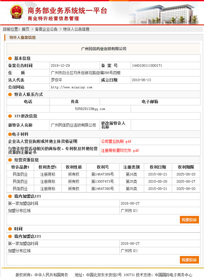The image size is (204, 277).
Task: Click legal representative 罗俊平
Action: coord(56,80)
